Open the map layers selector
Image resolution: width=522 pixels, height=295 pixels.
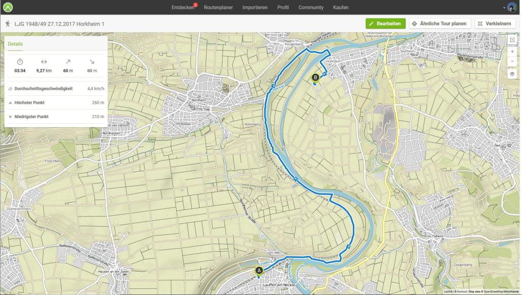pyautogui.click(x=512, y=74)
